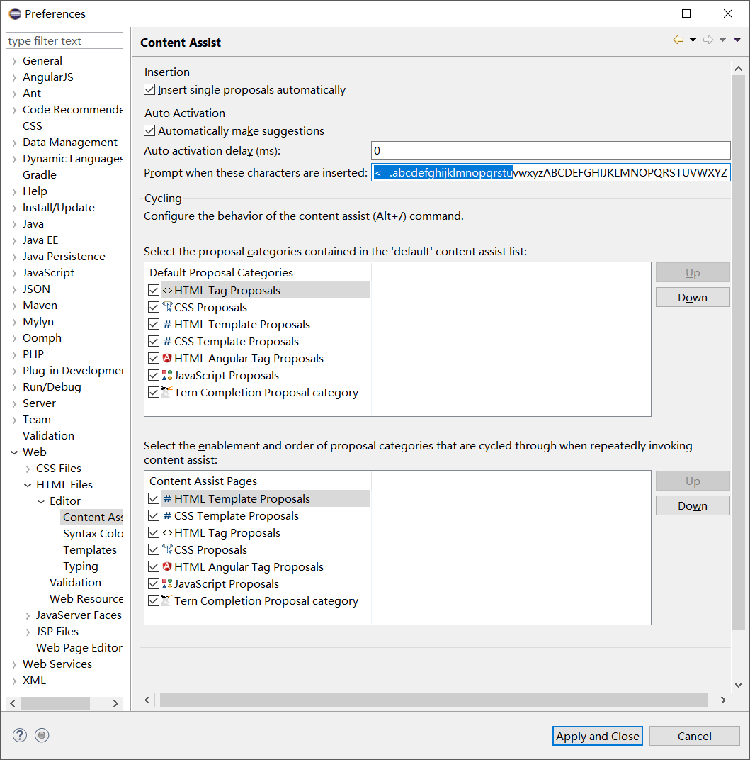
Task: Select Templates under Editor
Action: [x=89, y=550]
